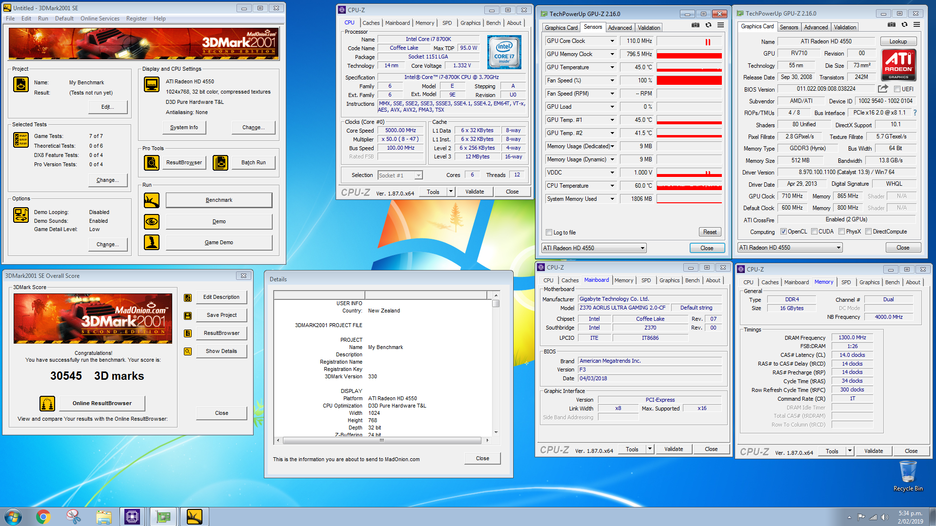This screenshot has width=936, height=526.
Task: Click the Reset button in GPU-Z Sensors
Action: pyautogui.click(x=710, y=233)
